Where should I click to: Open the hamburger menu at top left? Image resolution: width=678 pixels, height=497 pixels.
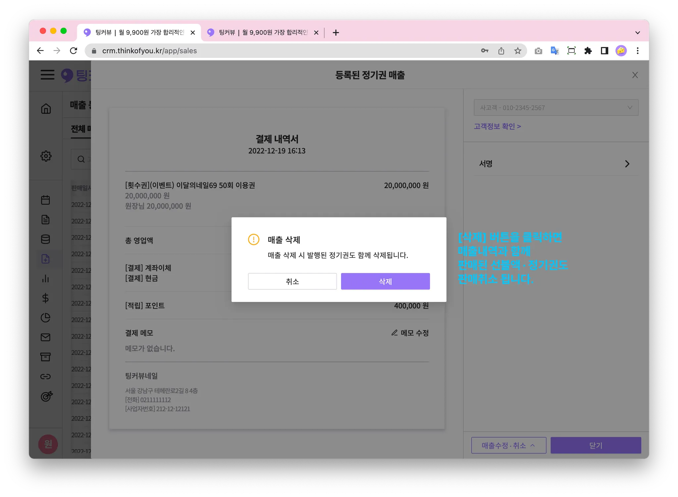(x=47, y=75)
